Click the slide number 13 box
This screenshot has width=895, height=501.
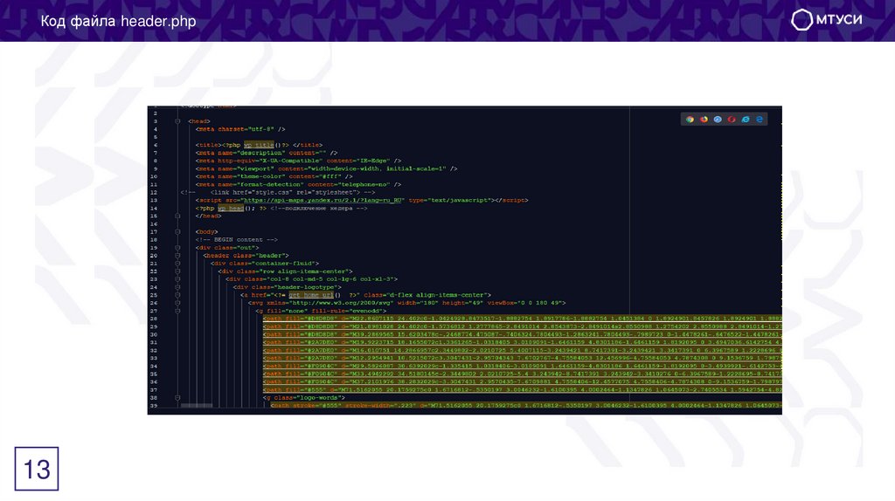pos(37,469)
